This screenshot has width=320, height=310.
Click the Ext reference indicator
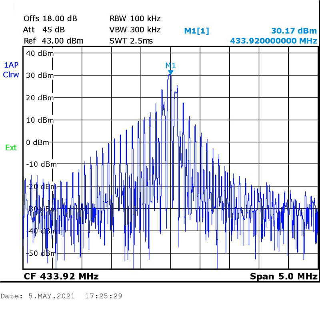11,148
